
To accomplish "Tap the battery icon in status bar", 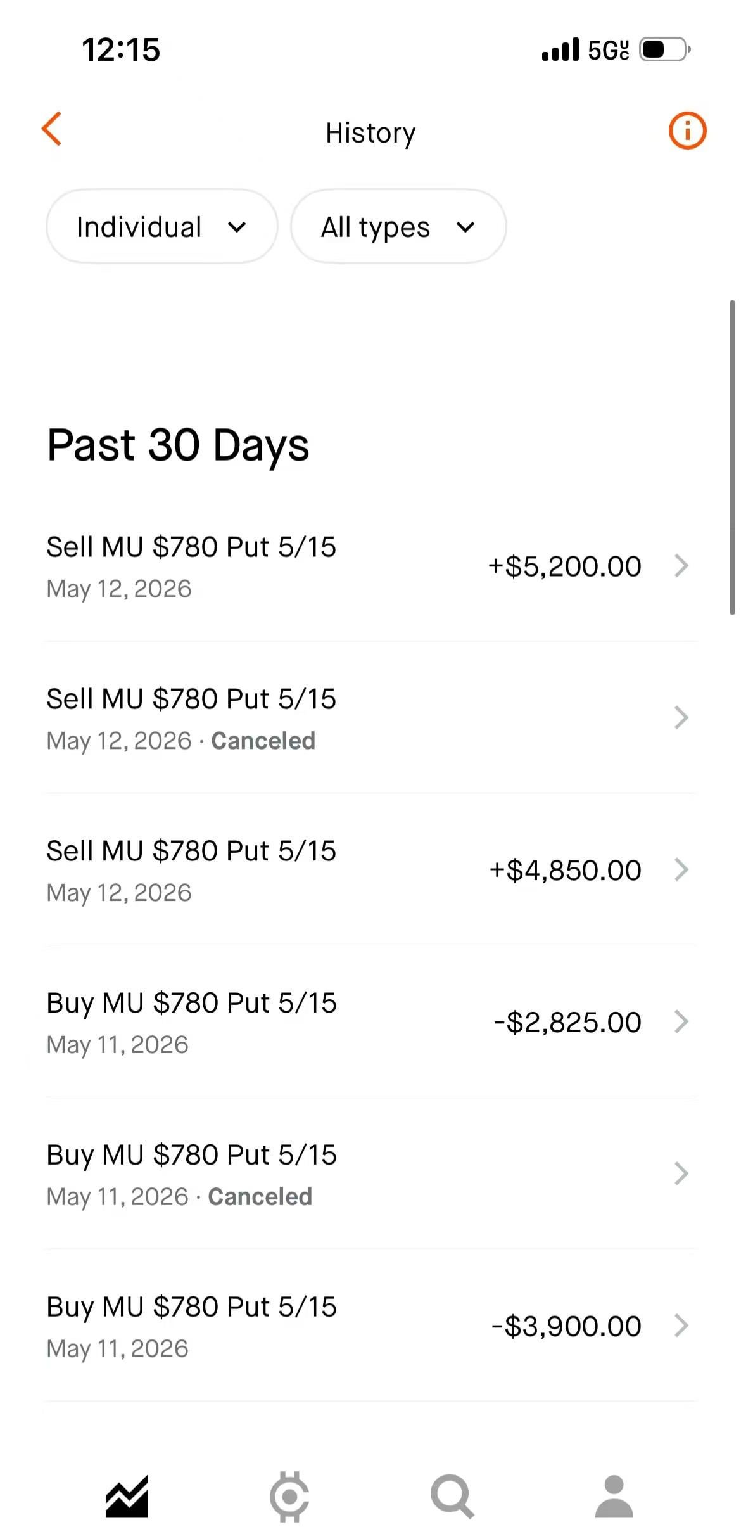I will pos(664,49).
